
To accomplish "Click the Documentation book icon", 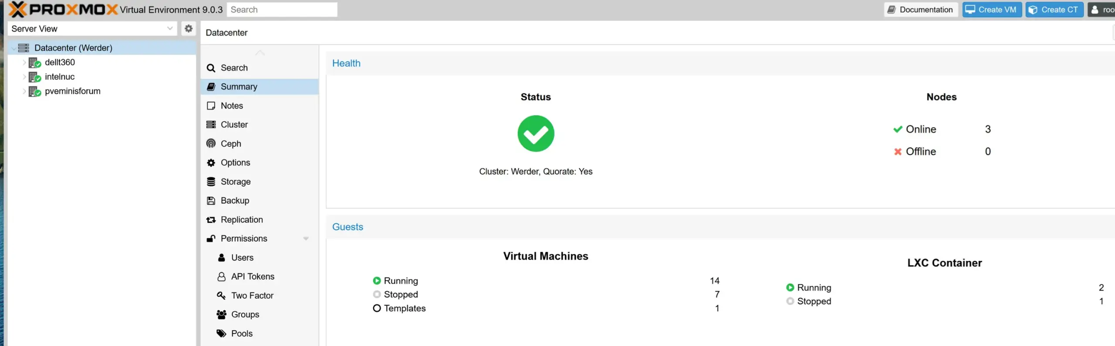I will coord(892,10).
